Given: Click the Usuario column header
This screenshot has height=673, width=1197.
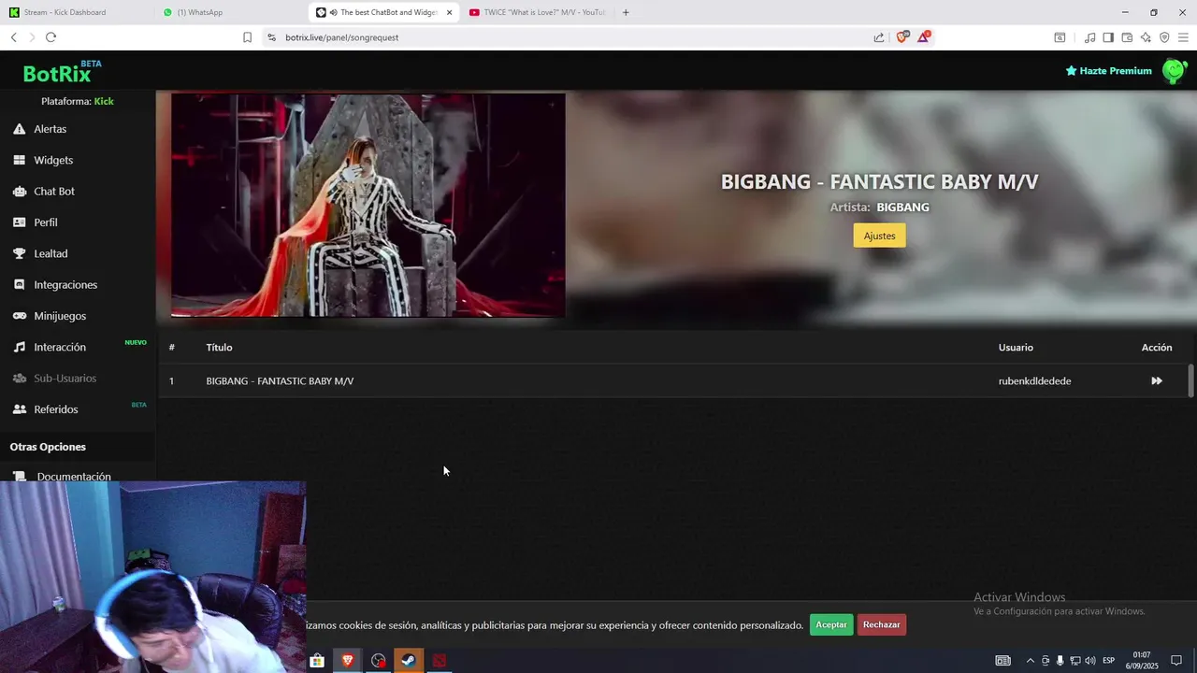Looking at the screenshot, I should pyautogui.click(x=1016, y=348).
